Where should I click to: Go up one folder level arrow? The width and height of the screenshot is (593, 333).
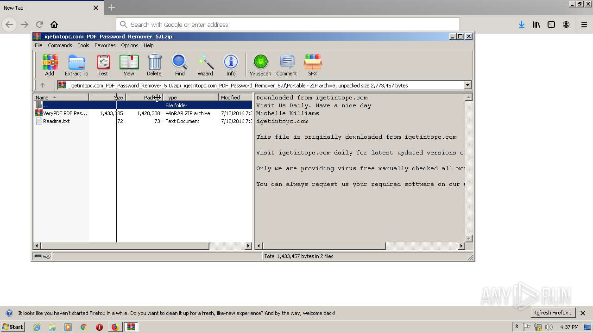[x=43, y=85]
